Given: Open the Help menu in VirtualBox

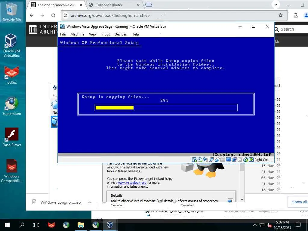Looking at the screenshot, I should 135,34.
